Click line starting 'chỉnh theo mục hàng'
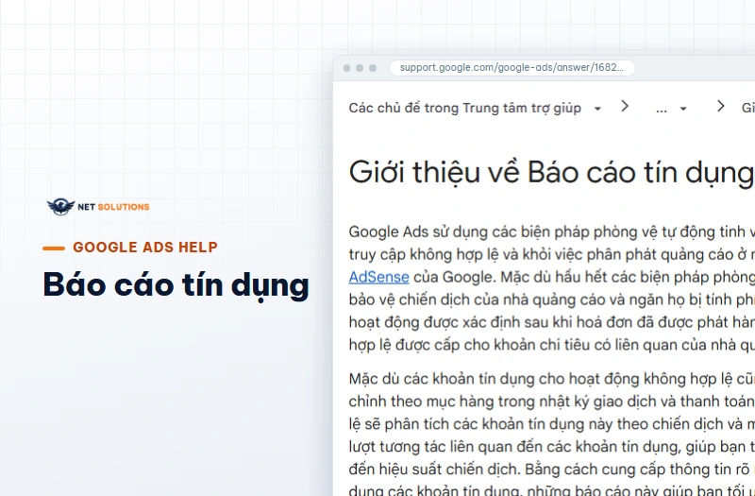 pyautogui.click(x=551, y=402)
